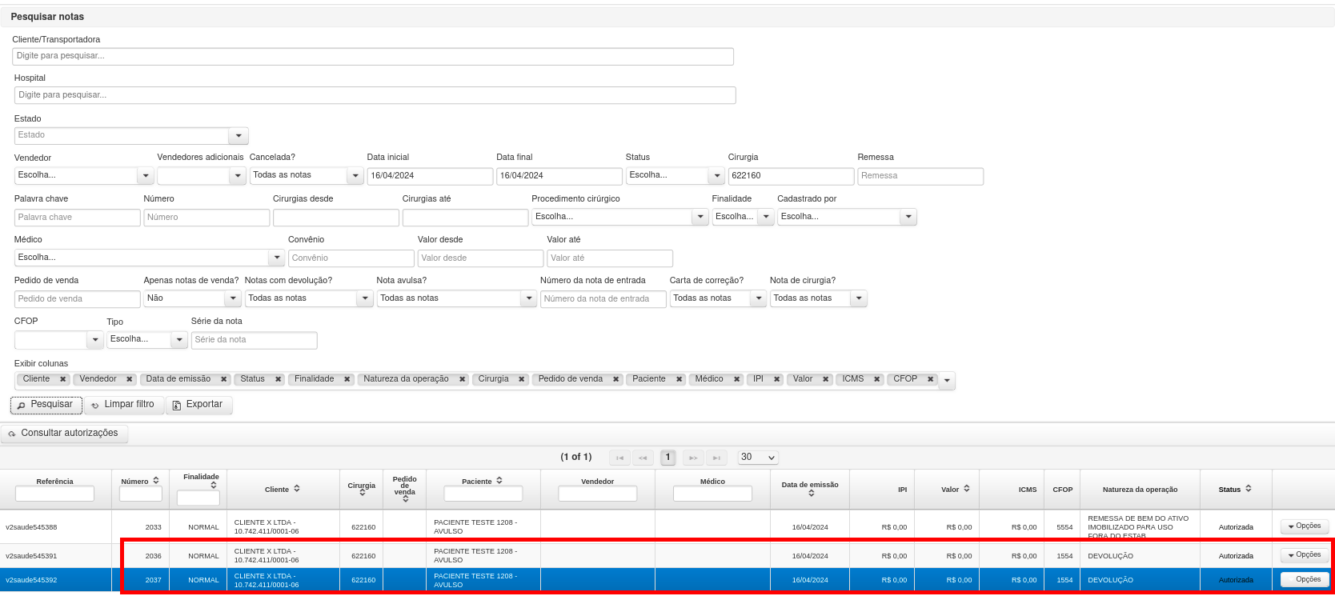Open the Tipo dropdown
The width and height of the screenshot is (1335, 596).
tap(179, 340)
